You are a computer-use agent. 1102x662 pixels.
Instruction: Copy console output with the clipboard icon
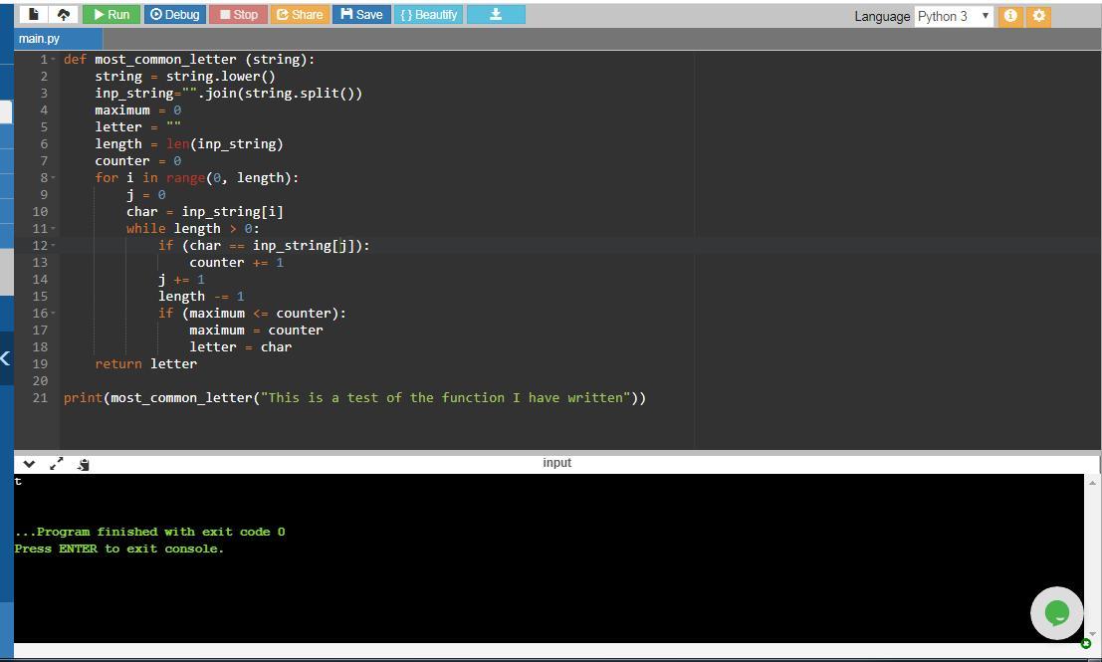(x=83, y=464)
